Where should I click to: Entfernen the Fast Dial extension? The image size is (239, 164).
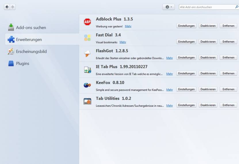tap(228, 42)
